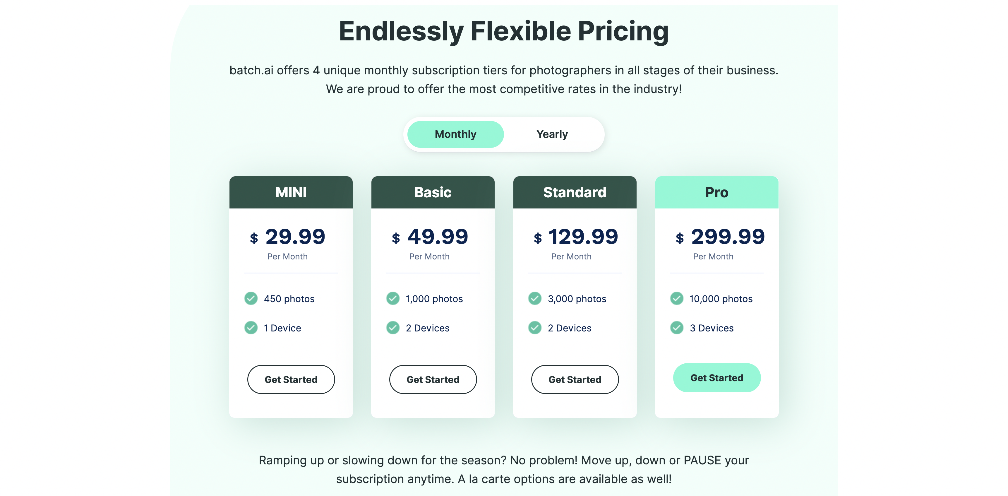This screenshot has width=1008, height=496.
Task: Get Started with the MINI plan
Action: coord(291,379)
